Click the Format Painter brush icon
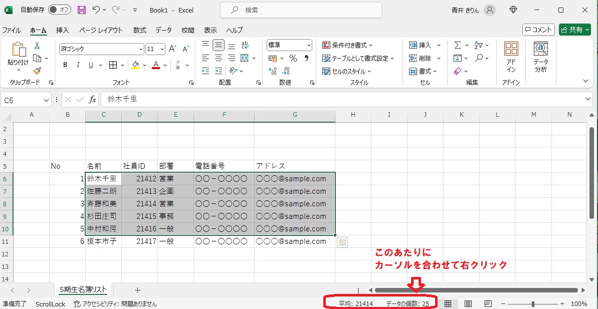Viewport: 598px width, 309px height. (37, 71)
